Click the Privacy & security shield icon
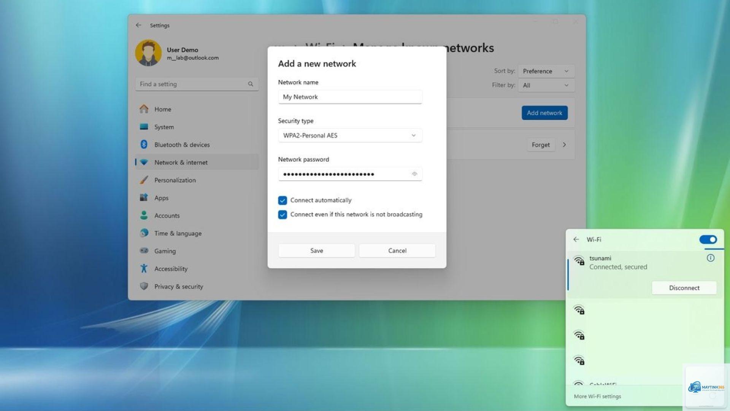730x411 pixels. 144,286
